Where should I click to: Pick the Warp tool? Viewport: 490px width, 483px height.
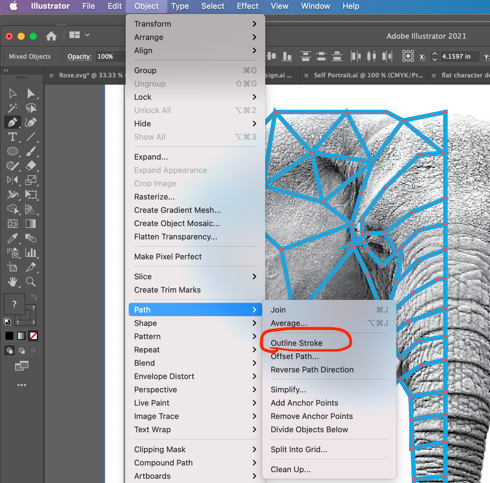point(13,194)
